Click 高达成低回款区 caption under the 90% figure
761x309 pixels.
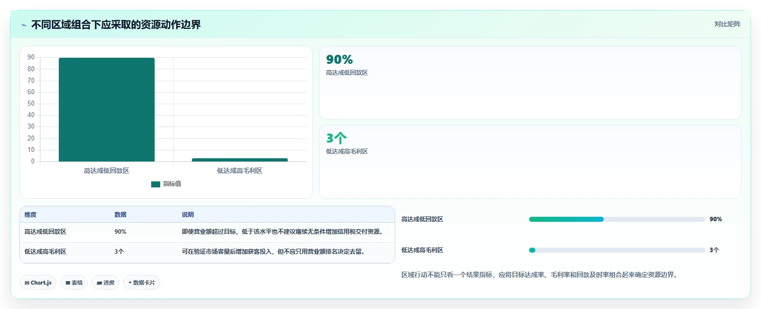click(x=347, y=73)
